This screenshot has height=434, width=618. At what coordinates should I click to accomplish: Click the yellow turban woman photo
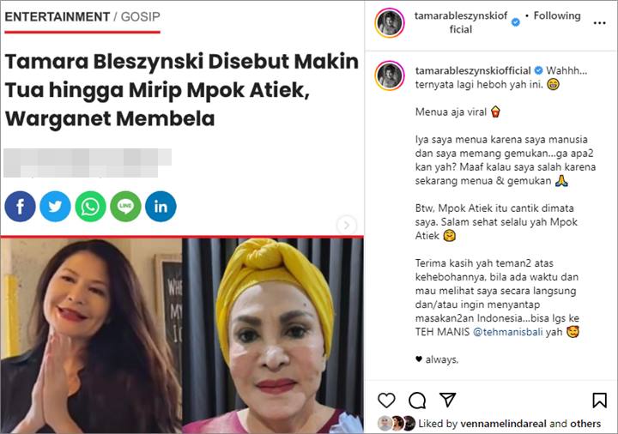[x=273, y=335]
